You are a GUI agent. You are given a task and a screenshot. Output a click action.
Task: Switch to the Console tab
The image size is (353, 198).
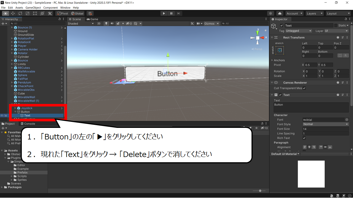[x=28, y=124]
